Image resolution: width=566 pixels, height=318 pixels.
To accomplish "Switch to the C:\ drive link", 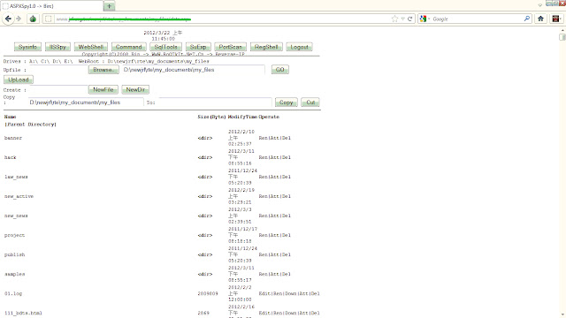I will [45, 61].
